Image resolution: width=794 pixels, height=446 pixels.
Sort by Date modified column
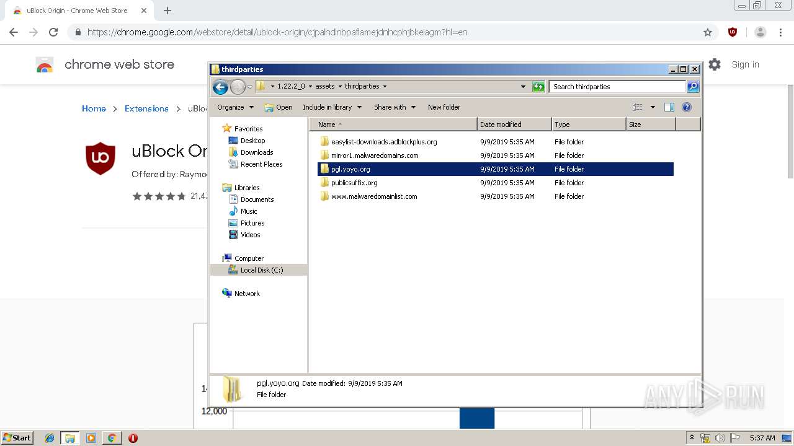tap(514, 125)
